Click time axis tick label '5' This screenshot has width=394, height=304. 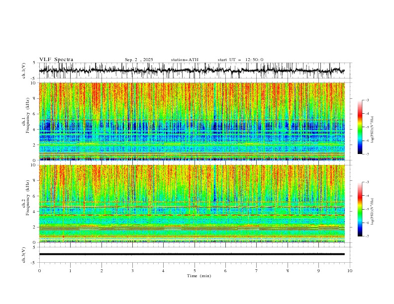[x=195, y=271]
